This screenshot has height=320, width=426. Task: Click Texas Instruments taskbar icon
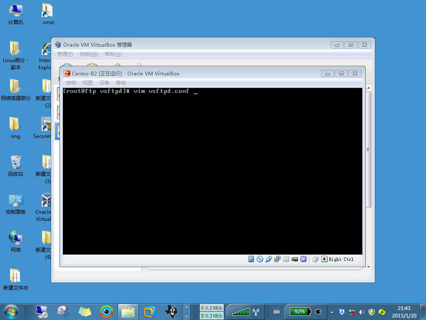pyautogui.click(x=171, y=312)
